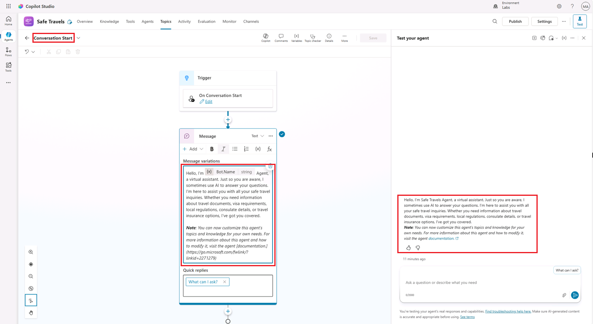
Task: Switch to the Knowledge tab
Action: 110,21
